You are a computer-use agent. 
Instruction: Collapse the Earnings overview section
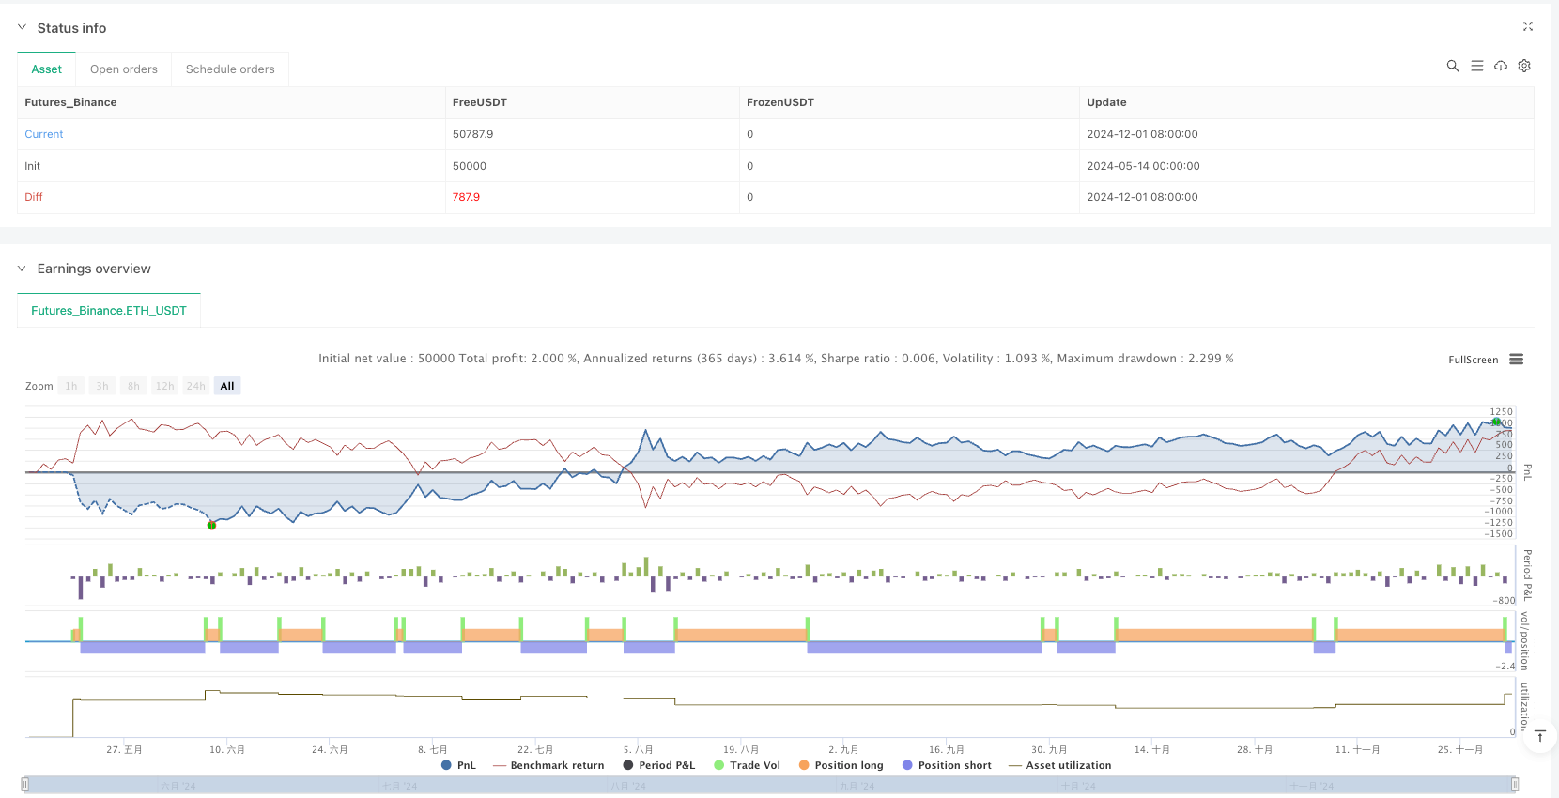click(x=22, y=269)
